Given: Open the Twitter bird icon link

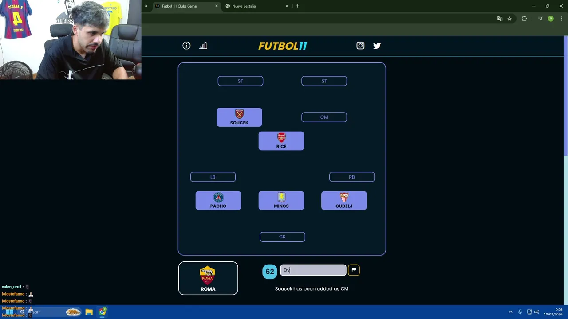Looking at the screenshot, I should coord(377,46).
